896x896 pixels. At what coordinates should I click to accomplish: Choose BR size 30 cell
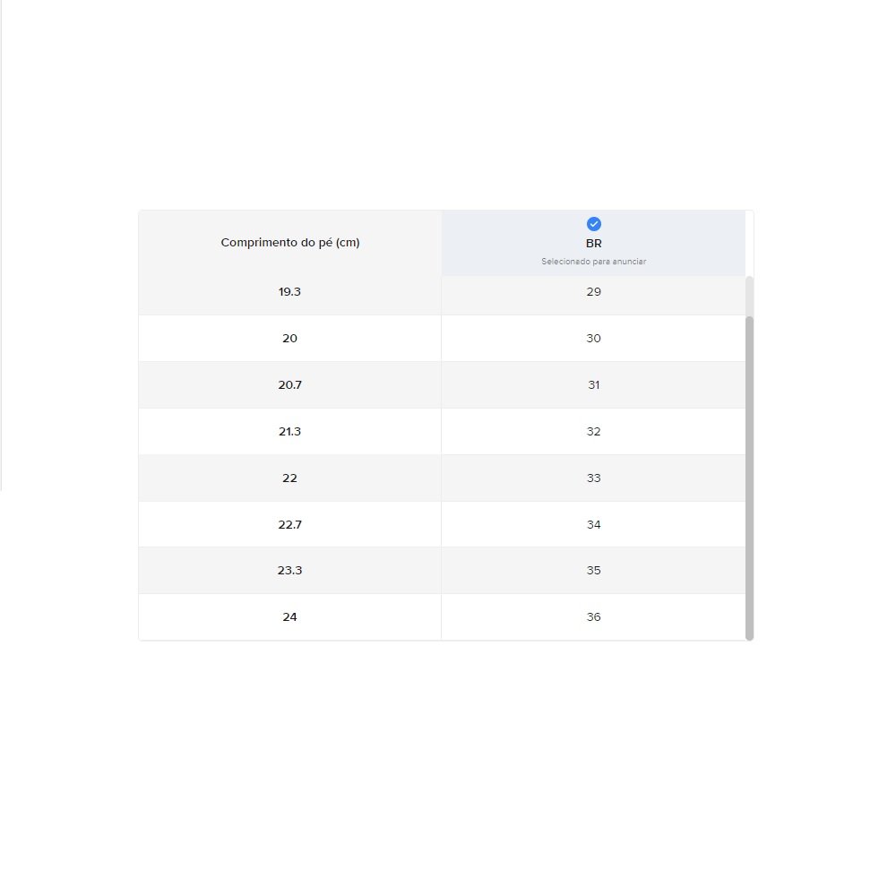point(593,339)
